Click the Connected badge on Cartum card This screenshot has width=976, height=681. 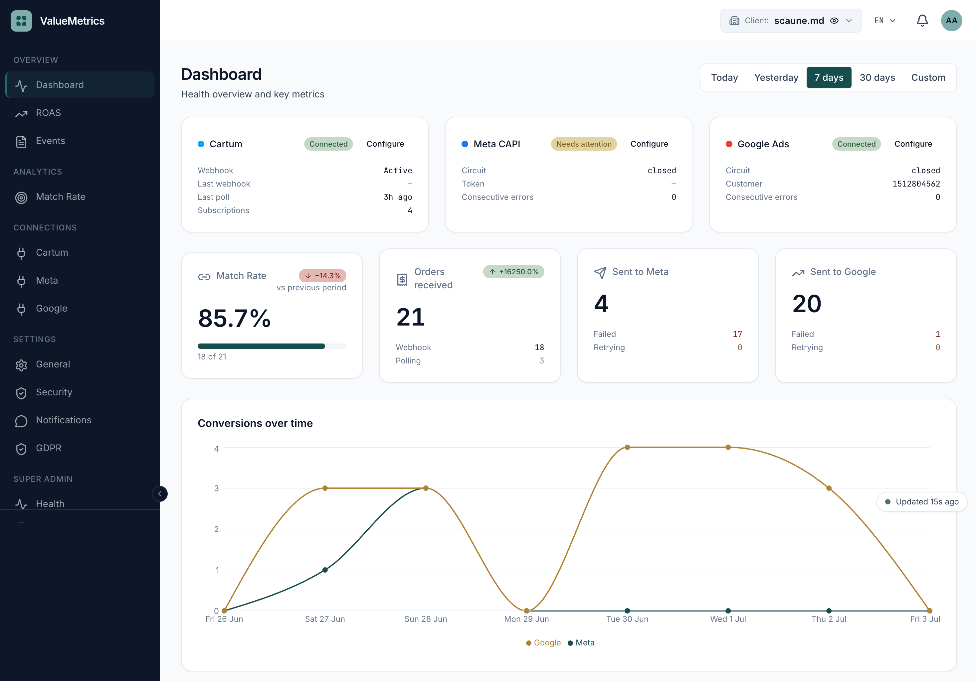pyautogui.click(x=328, y=144)
